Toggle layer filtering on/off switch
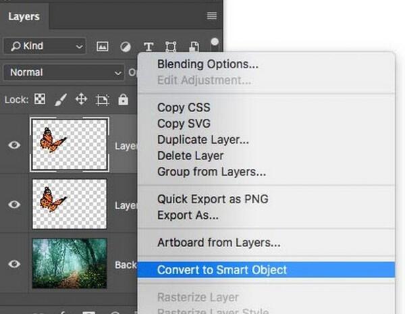This screenshot has height=314, width=405. click(x=215, y=45)
